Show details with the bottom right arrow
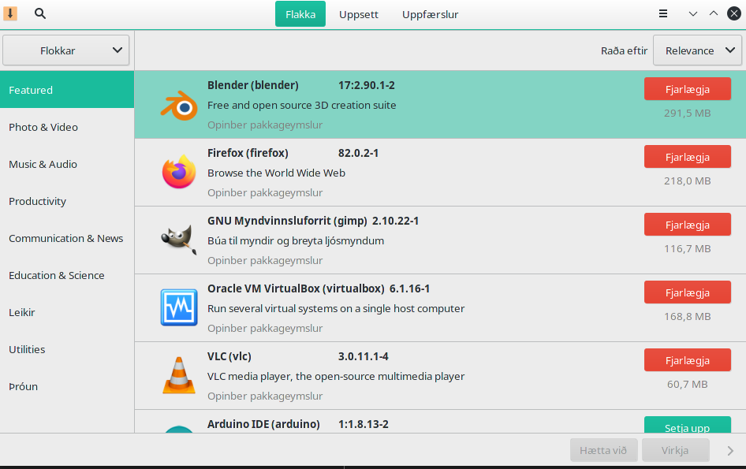This screenshot has height=469, width=746. [730, 450]
